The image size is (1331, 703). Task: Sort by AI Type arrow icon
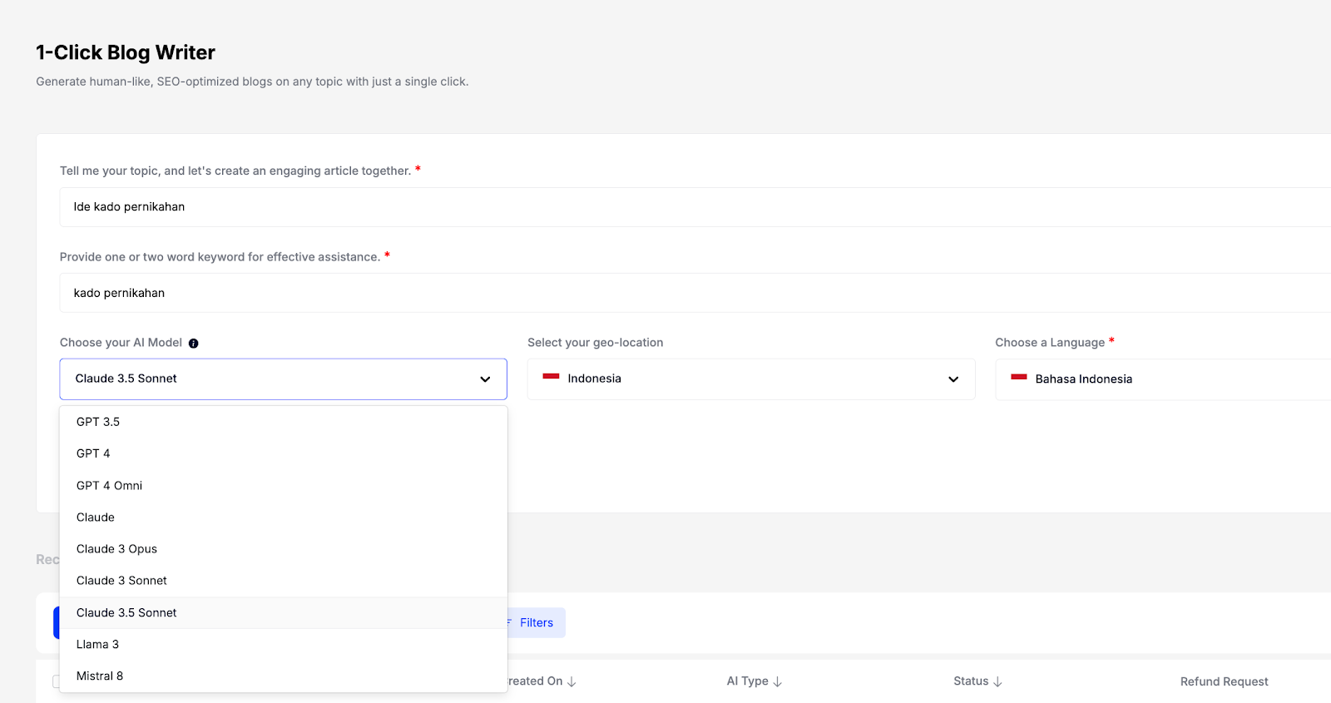(x=778, y=681)
